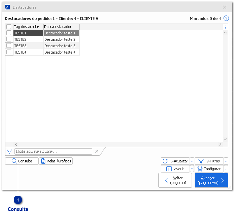Click the filter funnel icon beside search

pos(9,151)
